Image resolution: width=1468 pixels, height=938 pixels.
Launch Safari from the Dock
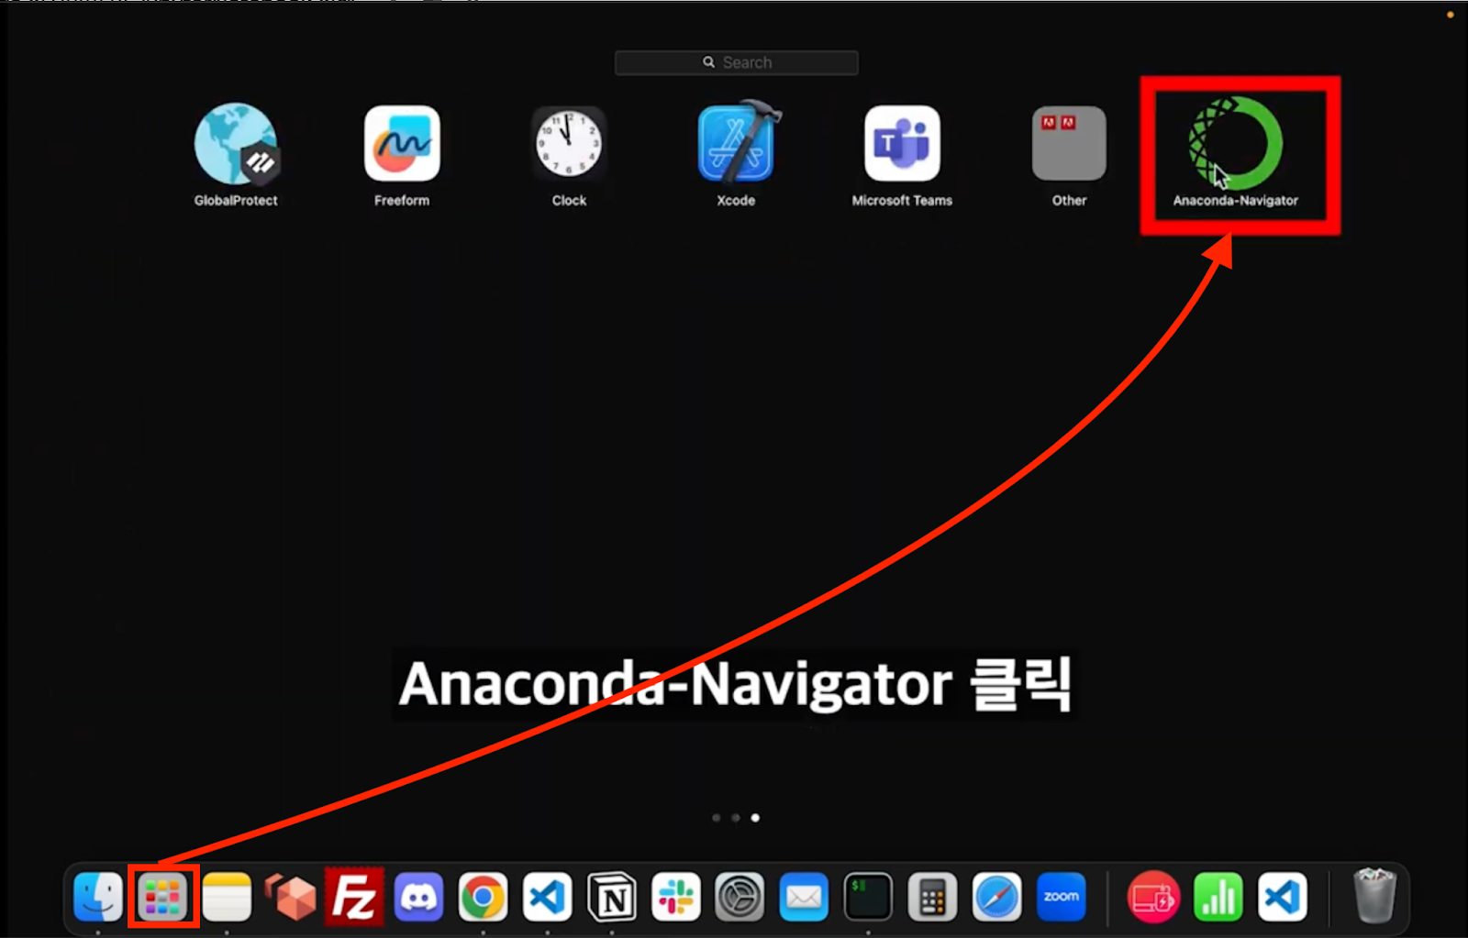coord(996,897)
